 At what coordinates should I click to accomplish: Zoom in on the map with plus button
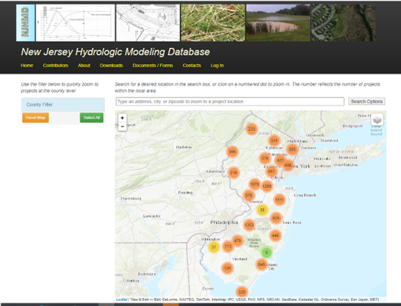[123, 118]
